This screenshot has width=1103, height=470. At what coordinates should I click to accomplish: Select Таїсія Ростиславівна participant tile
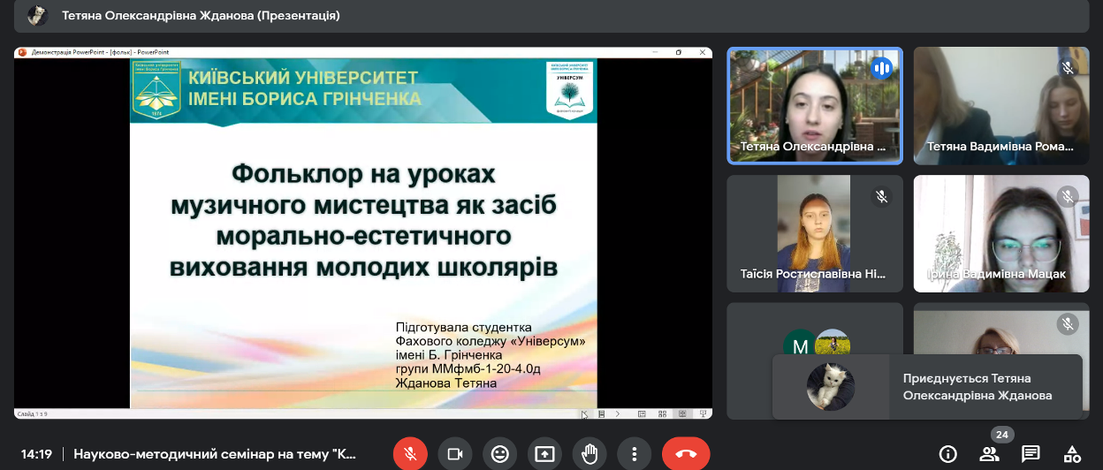(x=814, y=233)
